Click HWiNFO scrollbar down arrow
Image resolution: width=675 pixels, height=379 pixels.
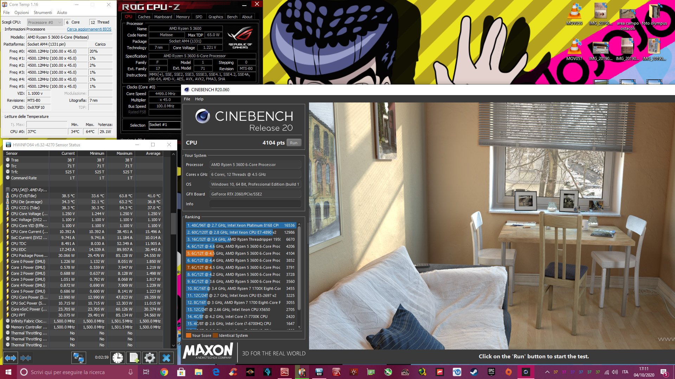click(x=173, y=346)
